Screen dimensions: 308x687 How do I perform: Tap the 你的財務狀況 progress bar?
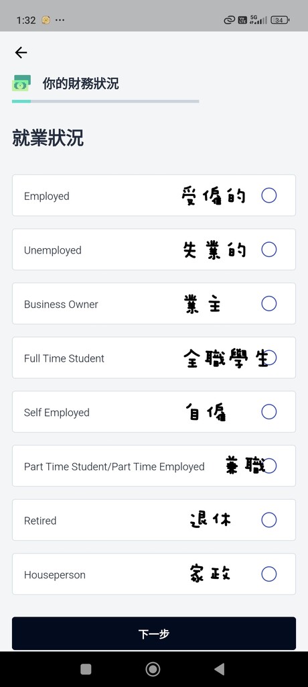coord(105,101)
